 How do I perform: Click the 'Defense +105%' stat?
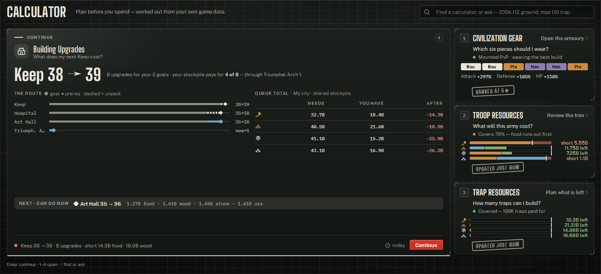(513, 76)
